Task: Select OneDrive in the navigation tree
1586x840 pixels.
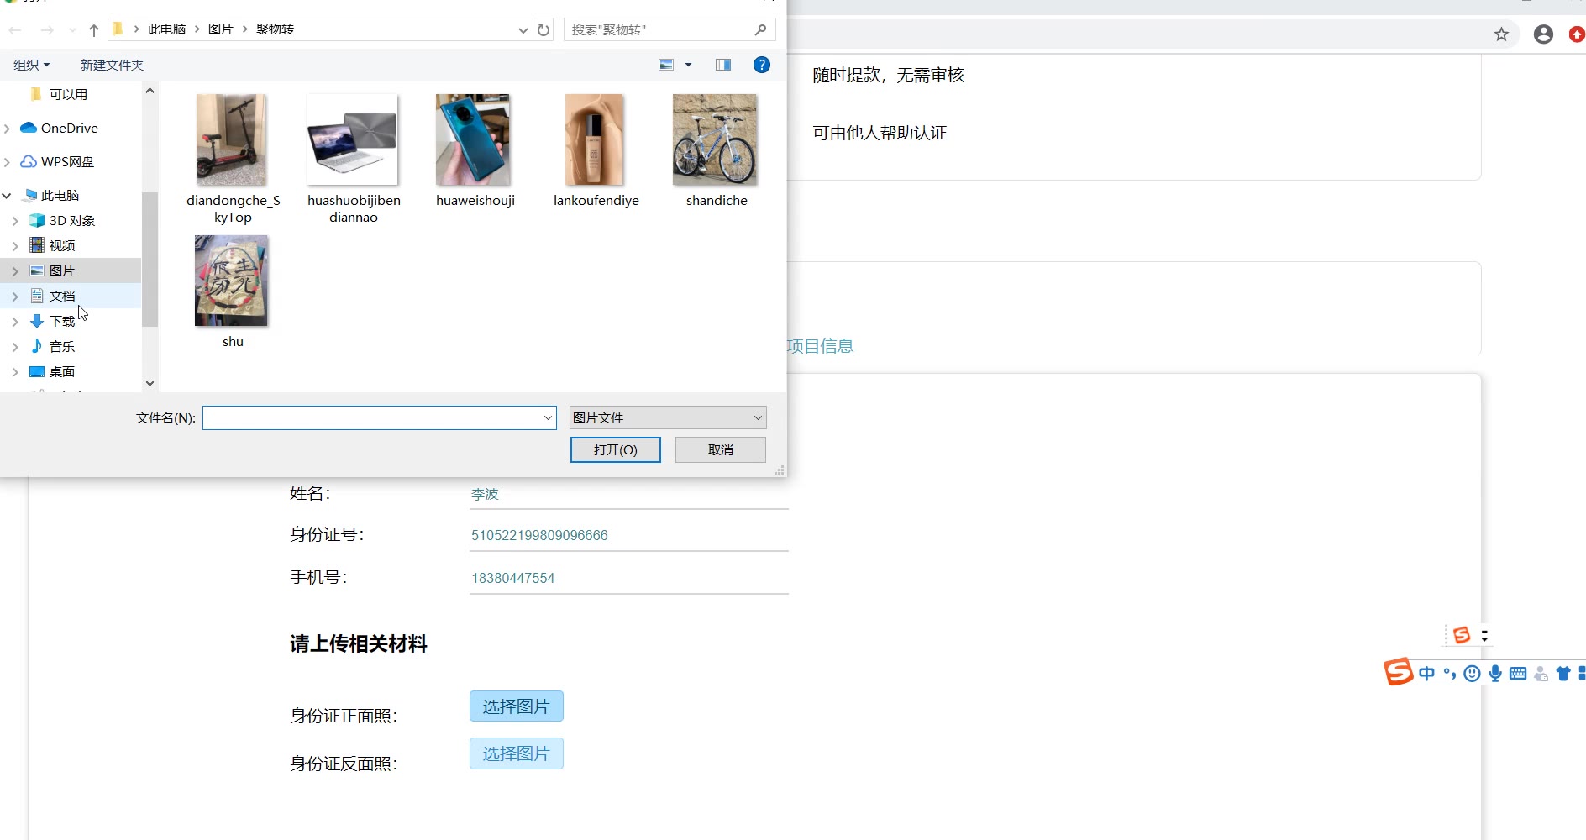Action: point(60,129)
